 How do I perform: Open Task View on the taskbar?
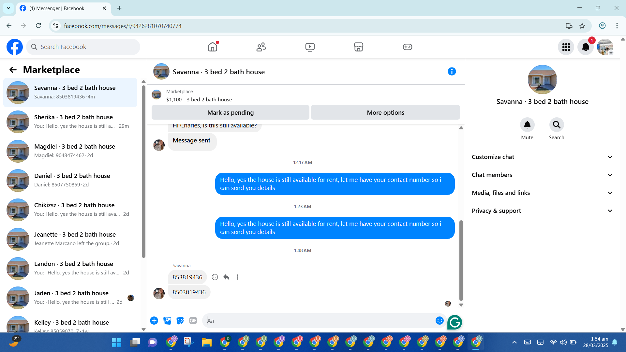pos(135,342)
